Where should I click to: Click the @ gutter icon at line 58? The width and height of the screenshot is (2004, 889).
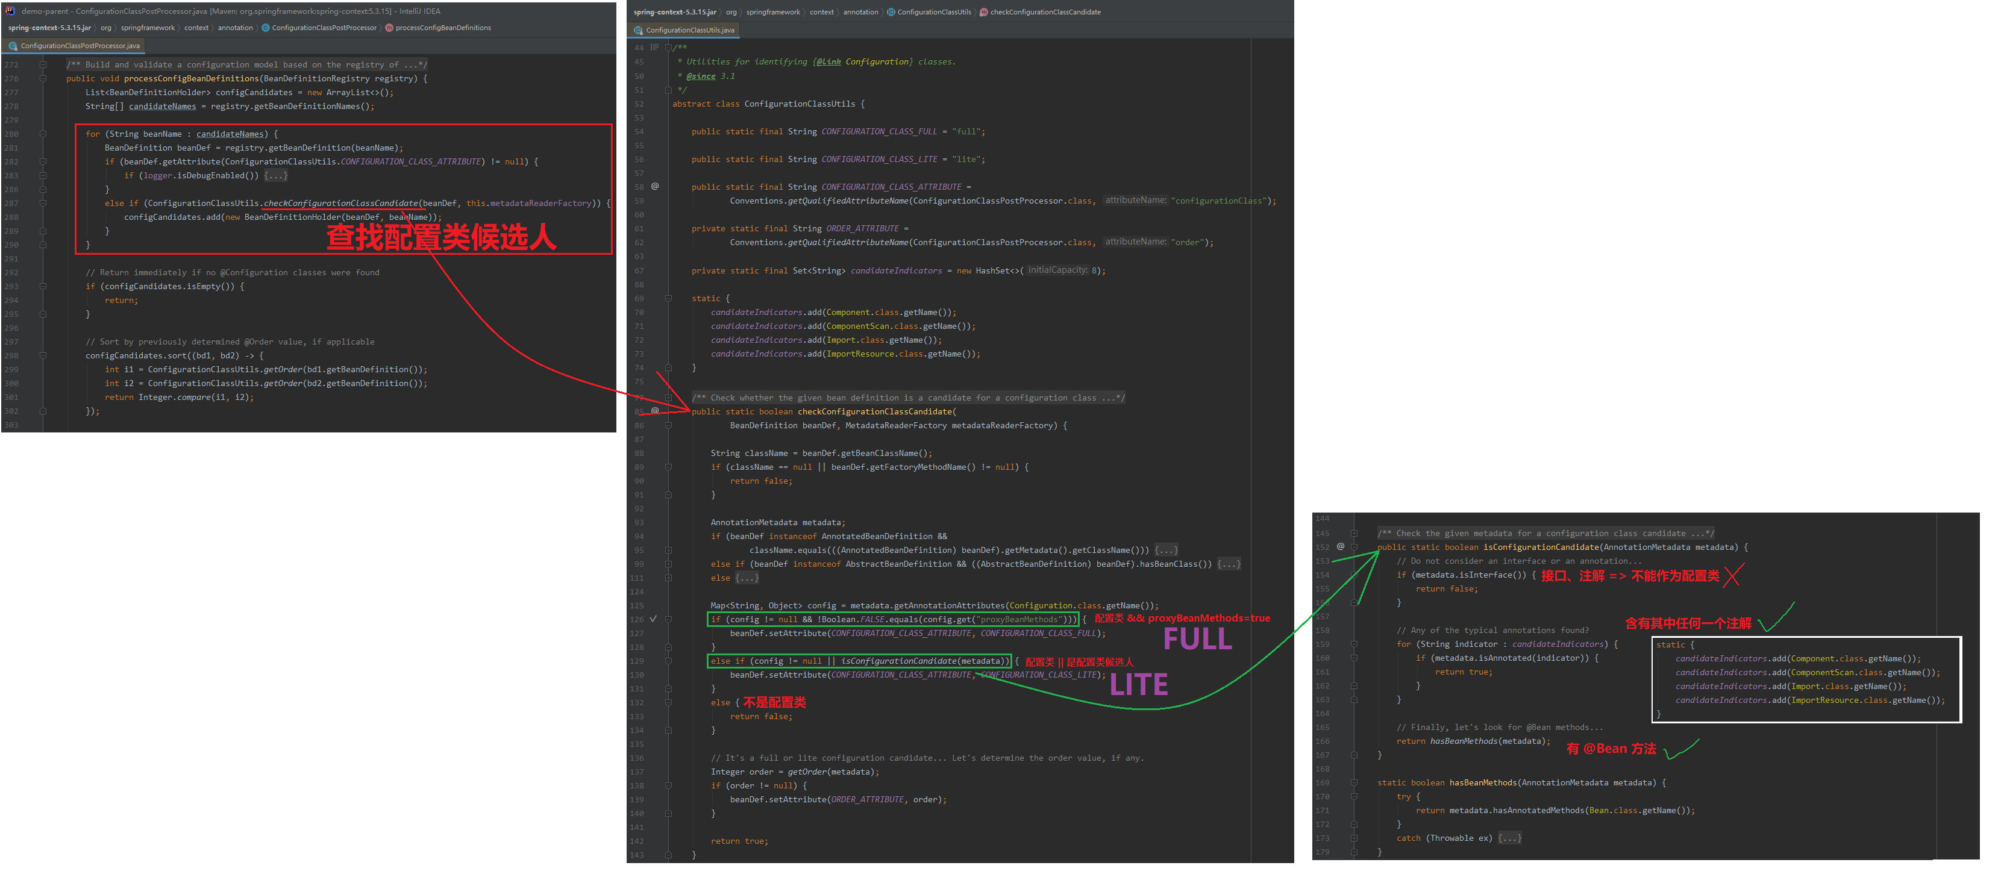(x=655, y=186)
